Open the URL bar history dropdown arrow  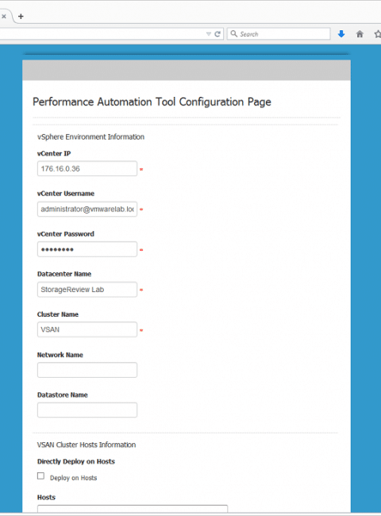[208, 34]
